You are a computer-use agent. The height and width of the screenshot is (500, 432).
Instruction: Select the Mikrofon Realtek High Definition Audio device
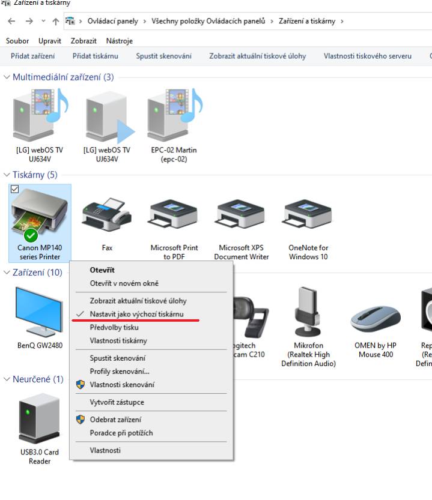pyautogui.click(x=308, y=312)
